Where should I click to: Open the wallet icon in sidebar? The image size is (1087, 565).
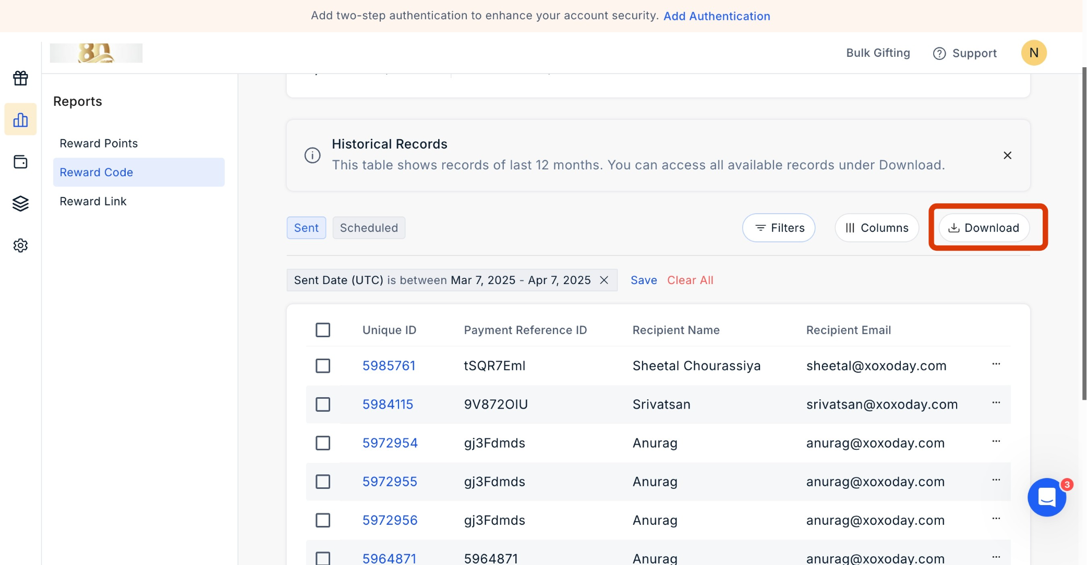coord(20,162)
